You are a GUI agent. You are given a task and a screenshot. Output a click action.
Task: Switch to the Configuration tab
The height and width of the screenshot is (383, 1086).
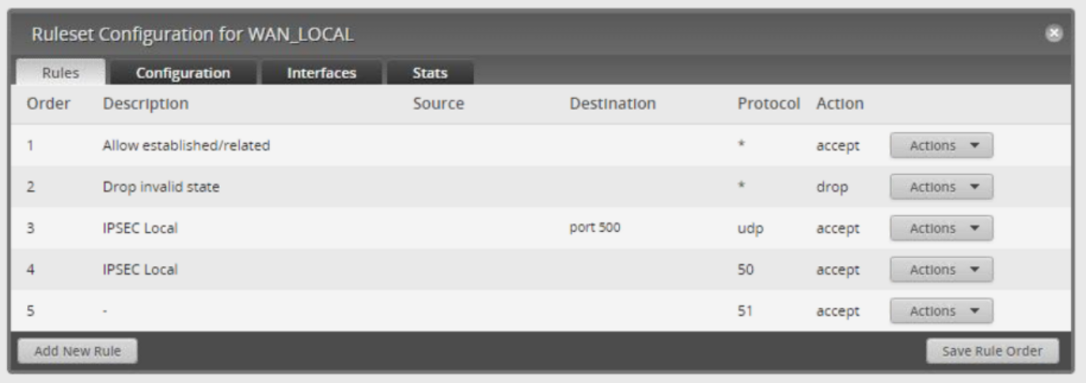point(183,73)
